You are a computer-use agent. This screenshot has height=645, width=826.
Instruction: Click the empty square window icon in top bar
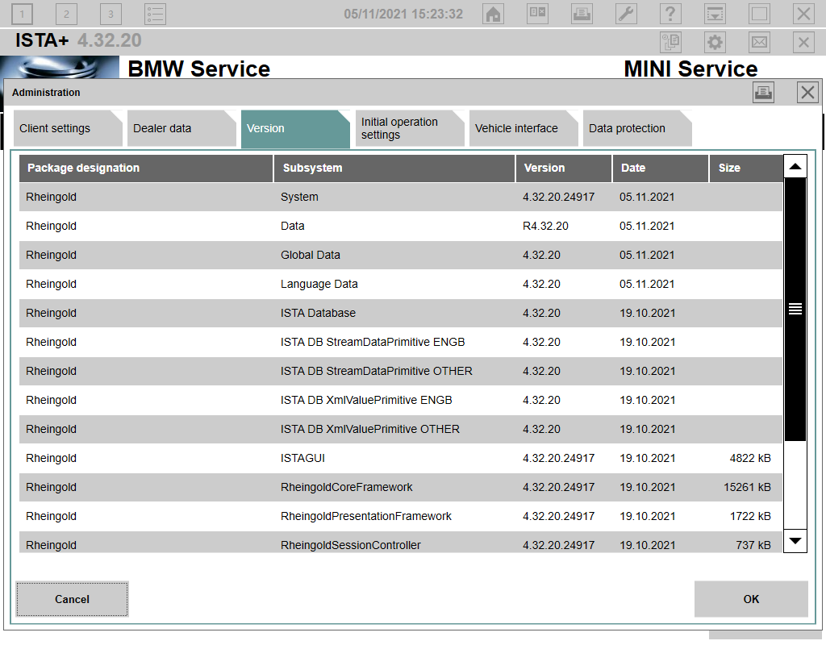759,14
